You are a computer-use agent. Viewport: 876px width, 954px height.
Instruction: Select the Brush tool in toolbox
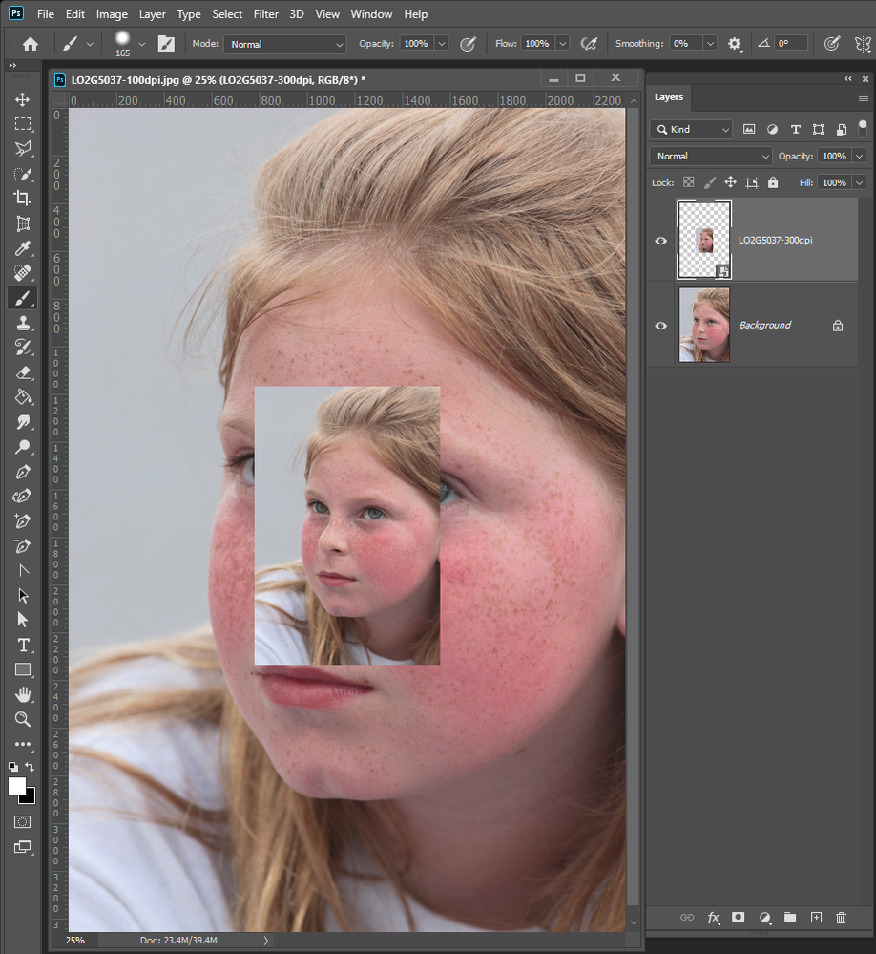(x=23, y=298)
